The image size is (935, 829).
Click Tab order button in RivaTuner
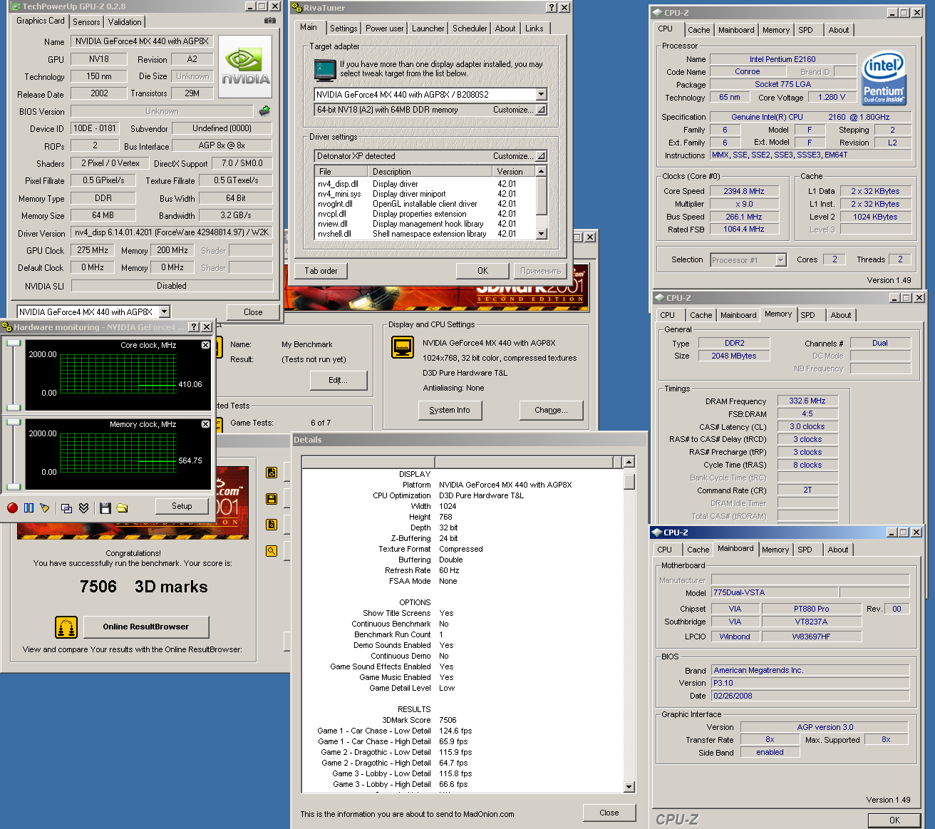(x=321, y=271)
